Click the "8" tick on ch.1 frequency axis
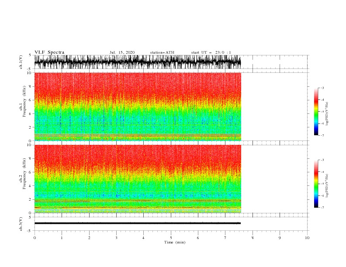Screen dimensions: 346x267 click(31, 86)
